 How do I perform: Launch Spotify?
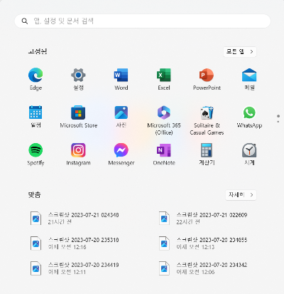(35, 154)
